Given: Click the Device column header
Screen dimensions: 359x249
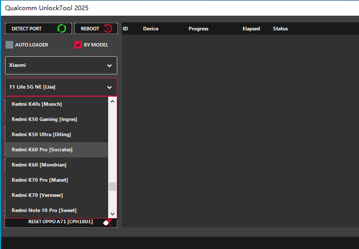Looking at the screenshot, I should click(151, 29).
